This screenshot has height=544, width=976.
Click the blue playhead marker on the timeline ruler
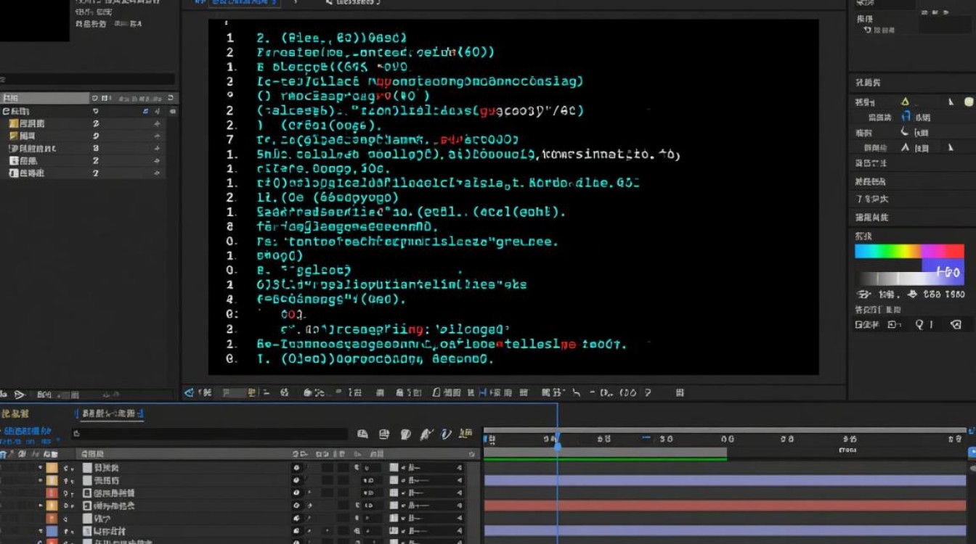pyautogui.click(x=558, y=444)
